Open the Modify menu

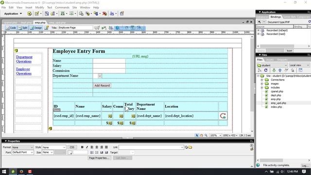click(x=39, y=7)
